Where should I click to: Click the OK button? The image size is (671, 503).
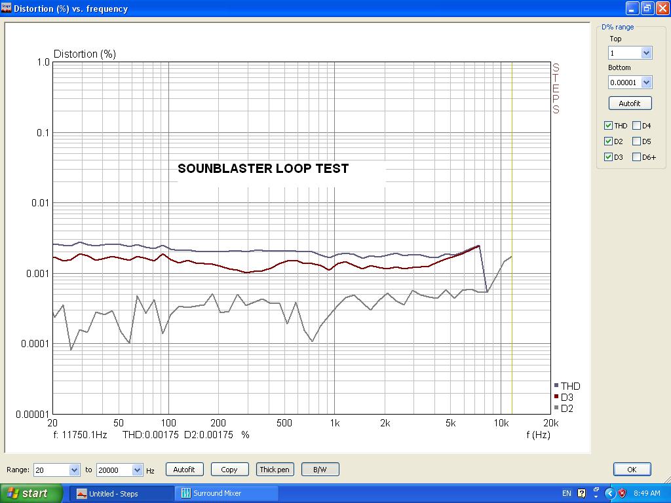pyautogui.click(x=632, y=469)
